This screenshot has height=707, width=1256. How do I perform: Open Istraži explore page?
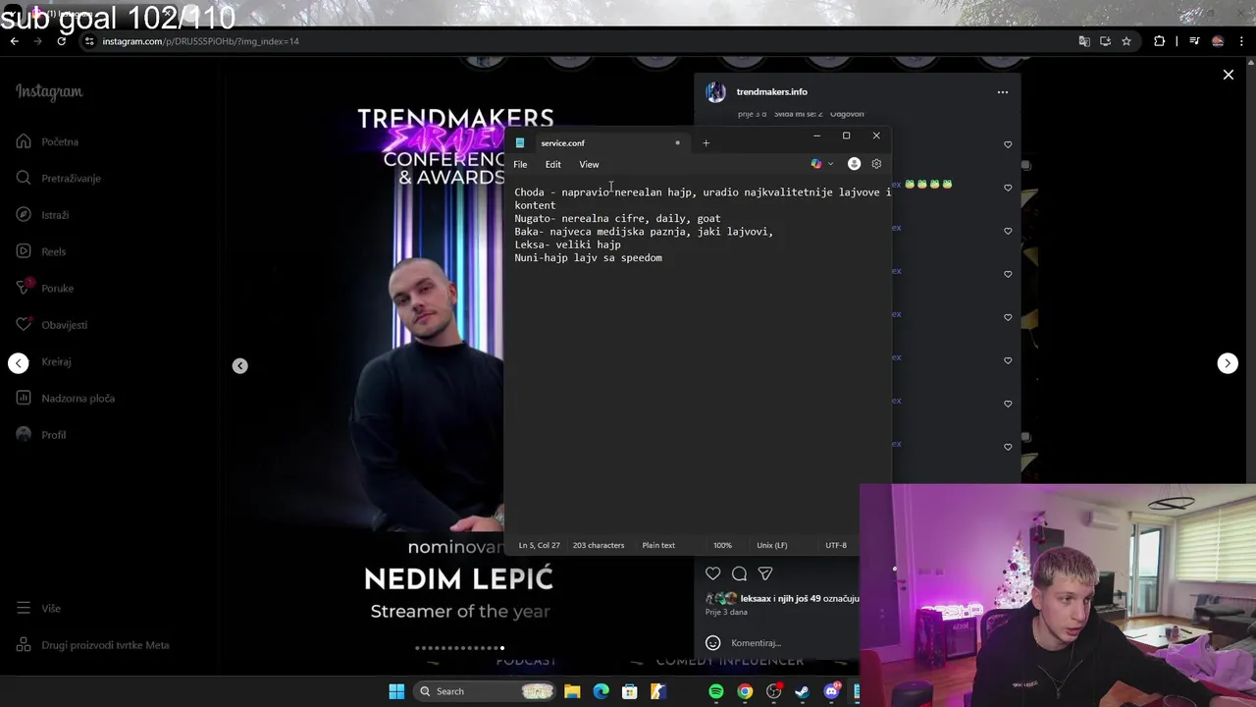[x=43, y=215]
